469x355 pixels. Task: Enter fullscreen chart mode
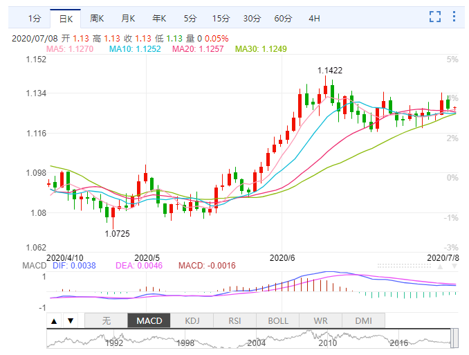tap(435, 17)
